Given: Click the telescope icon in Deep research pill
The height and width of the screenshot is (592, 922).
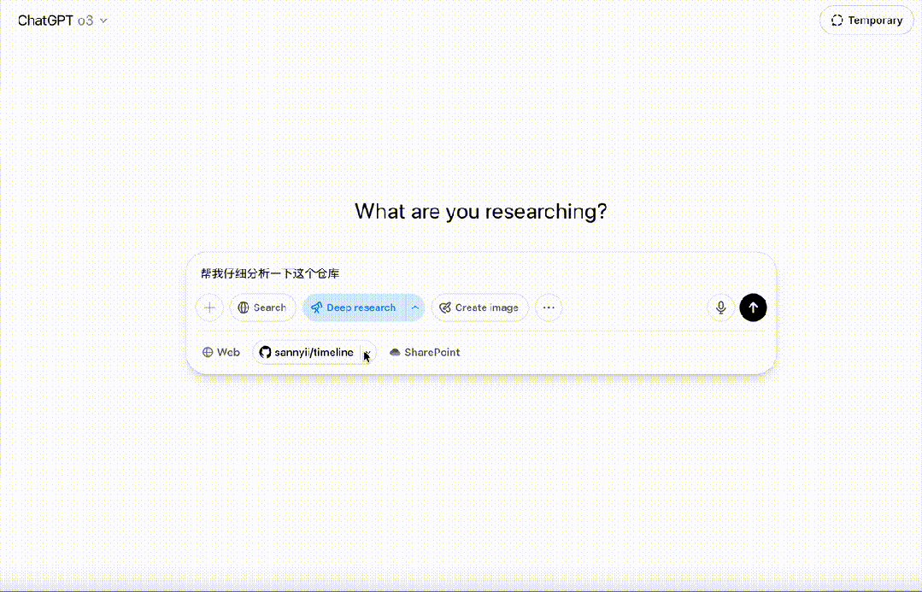Looking at the screenshot, I should pyautogui.click(x=318, y=308).
